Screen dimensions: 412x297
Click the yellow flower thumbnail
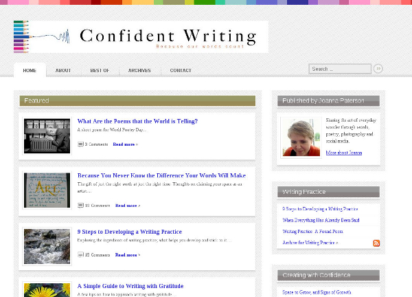47,289
